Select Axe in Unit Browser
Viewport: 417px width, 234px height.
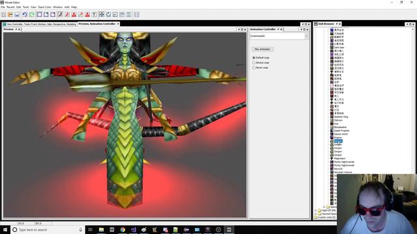[336, 123]
